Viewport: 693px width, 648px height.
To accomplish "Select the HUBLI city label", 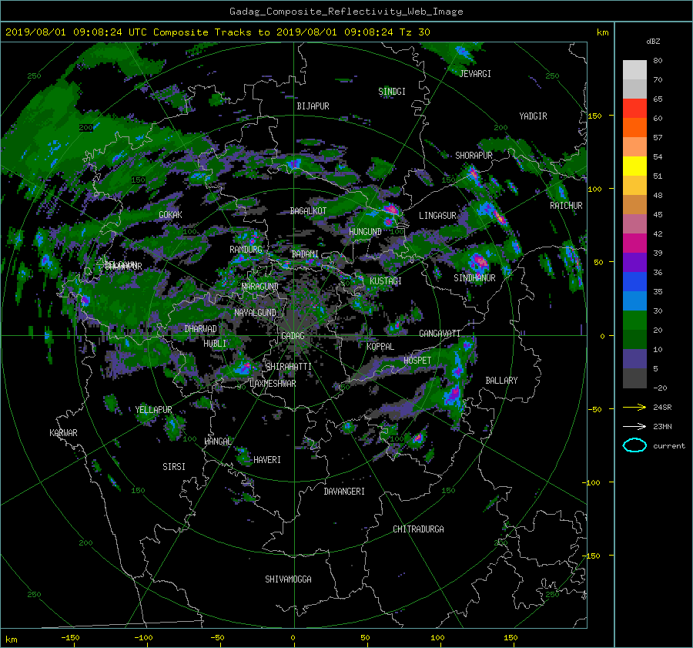I will pos(215,344).
